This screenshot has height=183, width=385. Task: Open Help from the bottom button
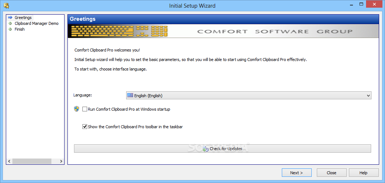363,173
